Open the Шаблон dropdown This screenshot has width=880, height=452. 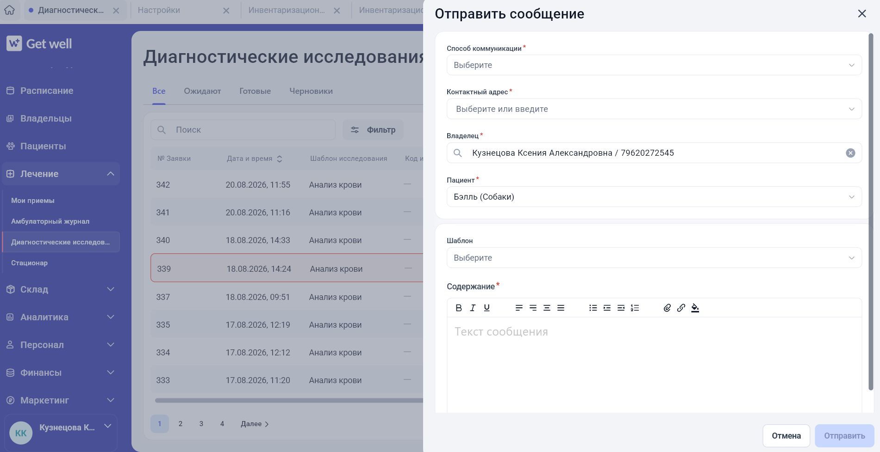654,258
